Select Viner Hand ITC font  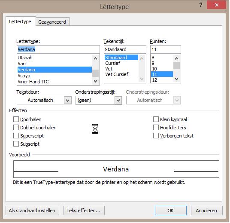[54, 82]
